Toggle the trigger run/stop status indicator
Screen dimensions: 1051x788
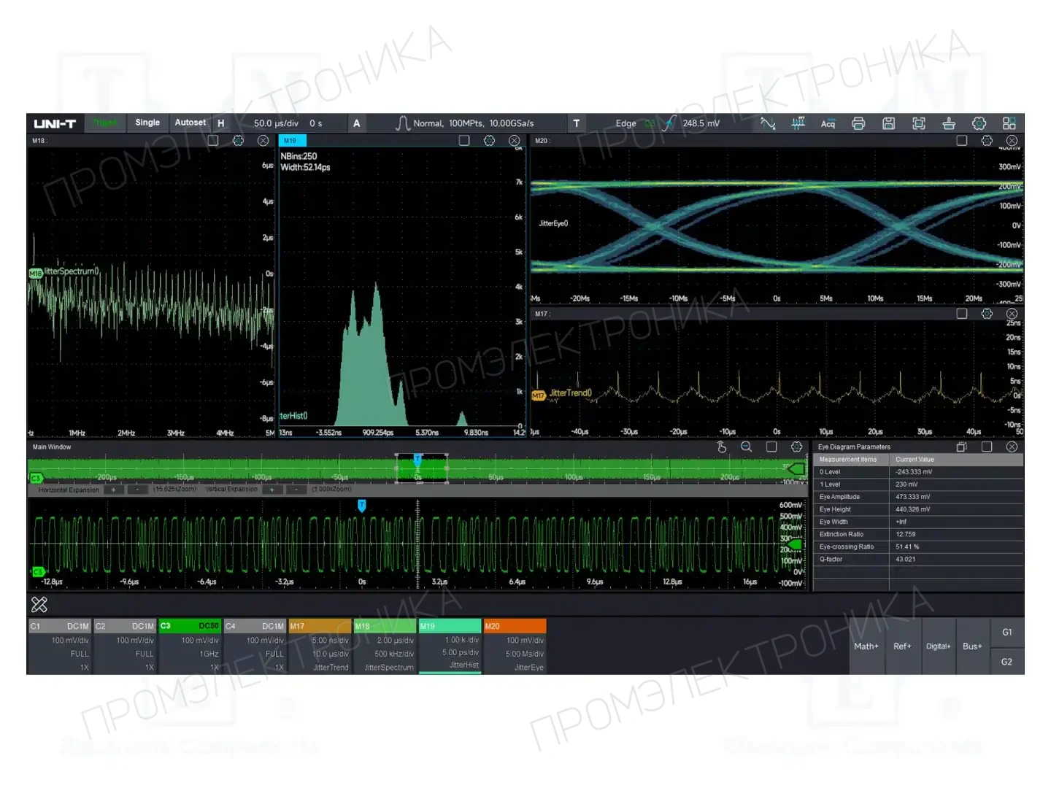(x=105, y=123)
